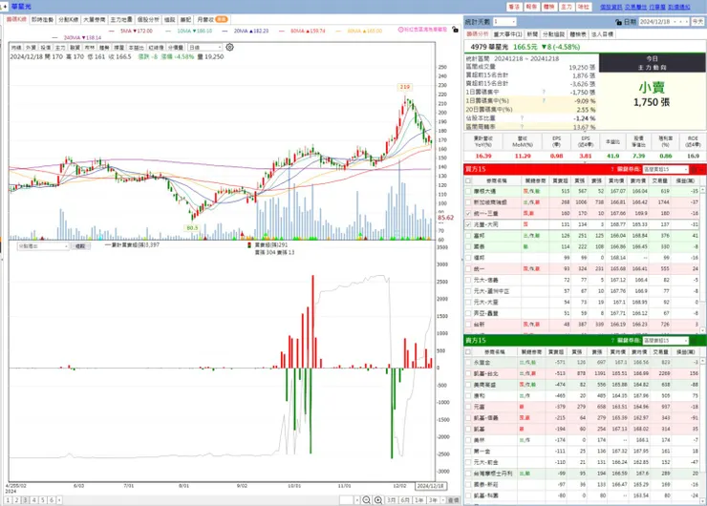Image resolution: width=707 pixels, height=506 pixels.
Task: Zoom out the K-line chart
Action: (x=367, y=500)
